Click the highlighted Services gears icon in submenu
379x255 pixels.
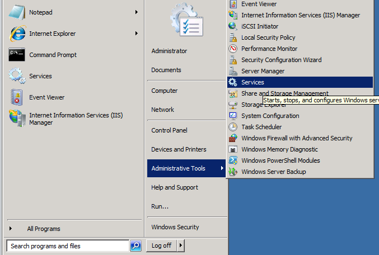233,82
